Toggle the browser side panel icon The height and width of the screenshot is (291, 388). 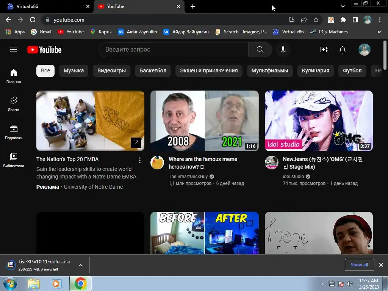355,20
